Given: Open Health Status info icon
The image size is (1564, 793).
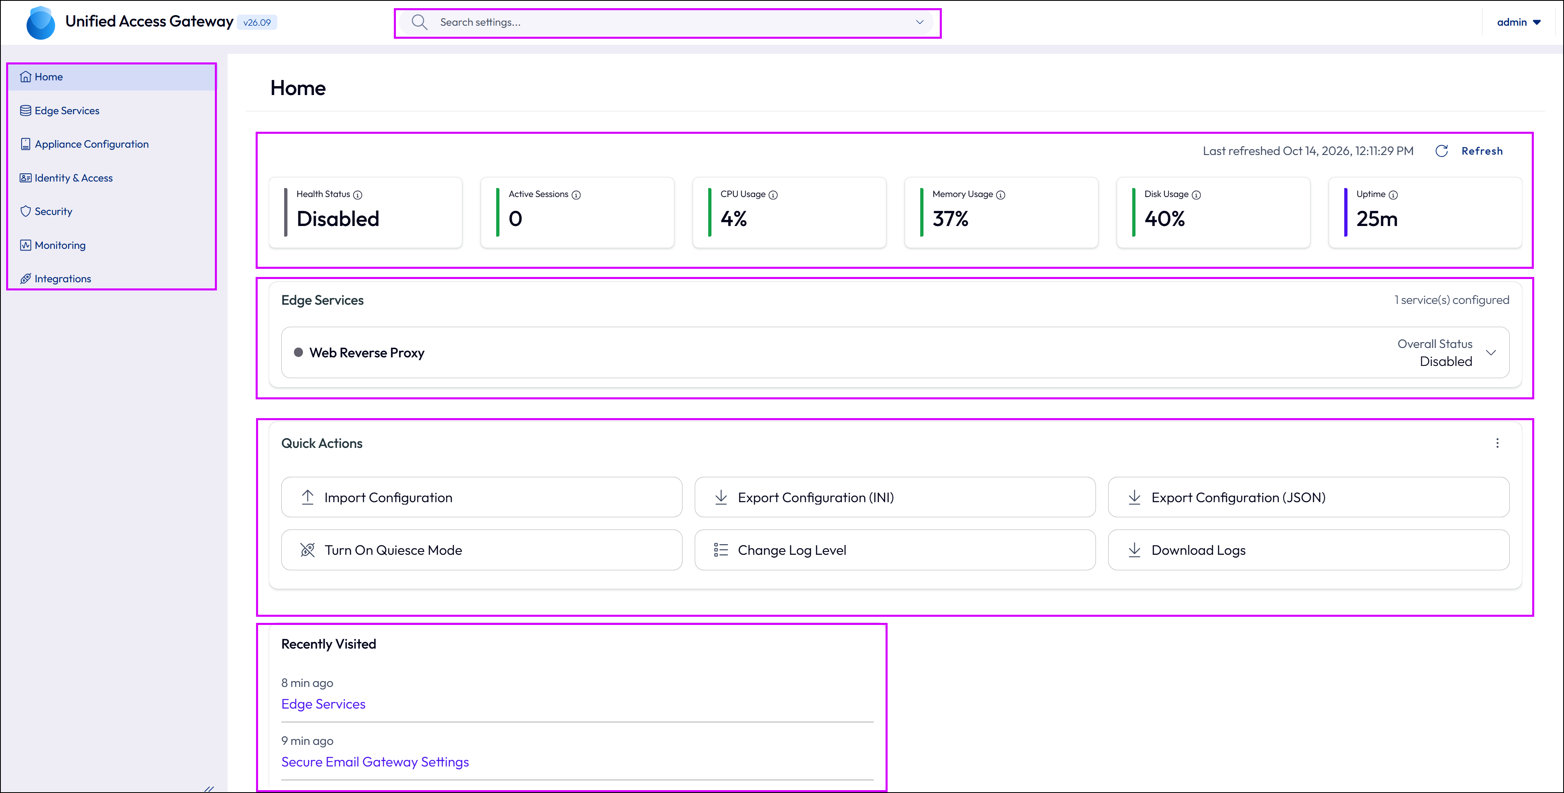Looking at the screenshot, I should tap(358, 195).
